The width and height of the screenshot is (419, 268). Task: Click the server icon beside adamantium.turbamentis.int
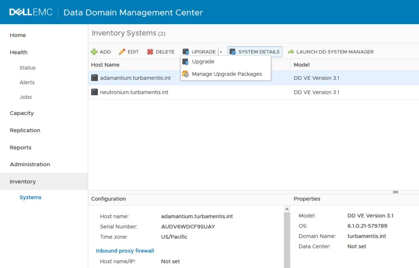click(x=95, y=77)
